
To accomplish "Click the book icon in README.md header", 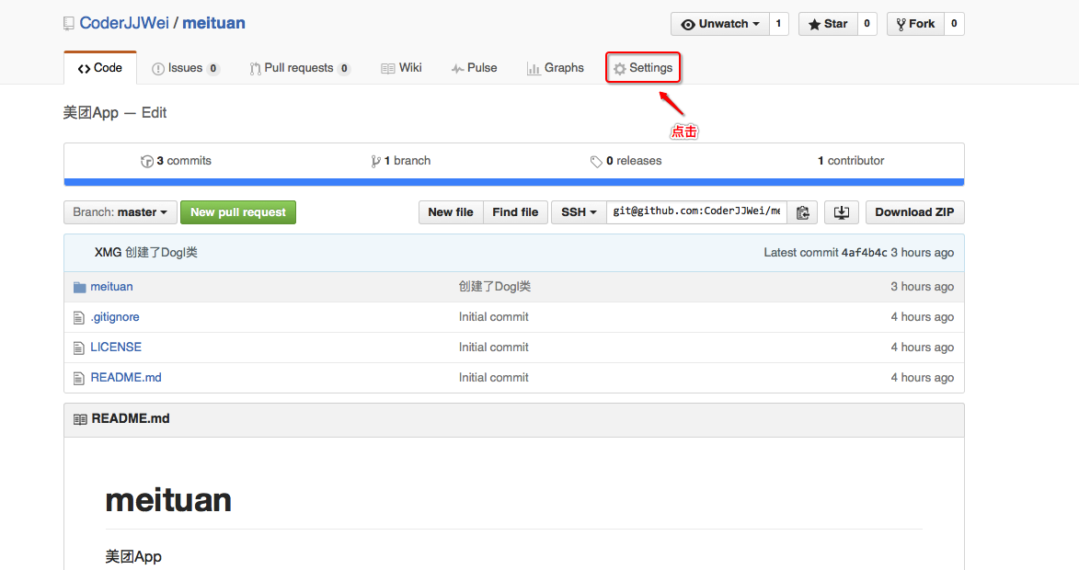I will (x=81, y=419).
